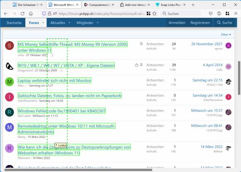The height and width of the screenshot is (172, 241).
Task: Open MS Money Selbsthilfe-Thread
Action: coord(73,47)
